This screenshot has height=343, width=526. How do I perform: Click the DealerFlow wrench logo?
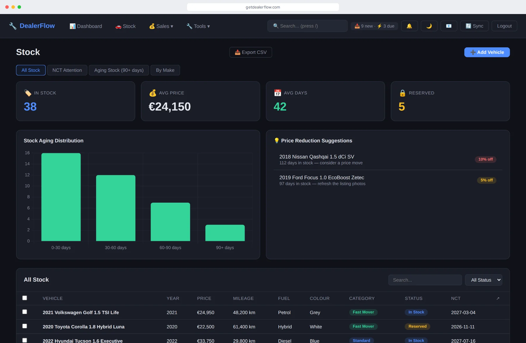pos(13,26)
